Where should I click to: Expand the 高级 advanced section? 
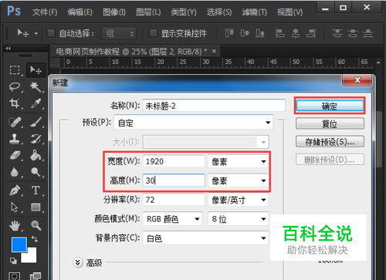77,262
